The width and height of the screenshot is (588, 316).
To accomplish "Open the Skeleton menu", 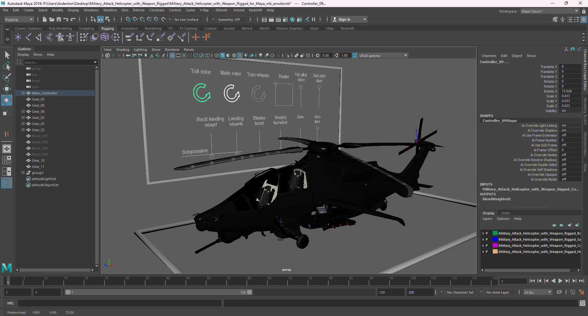I will (x=110, y=10).
